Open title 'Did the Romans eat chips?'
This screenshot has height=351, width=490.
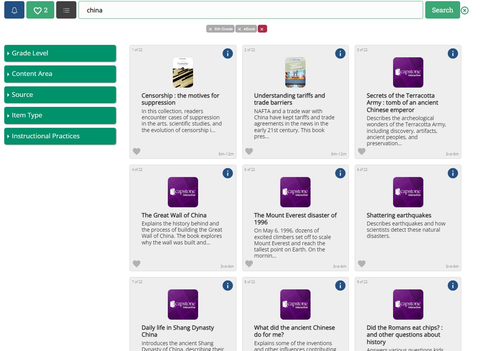tap(404, 335)
